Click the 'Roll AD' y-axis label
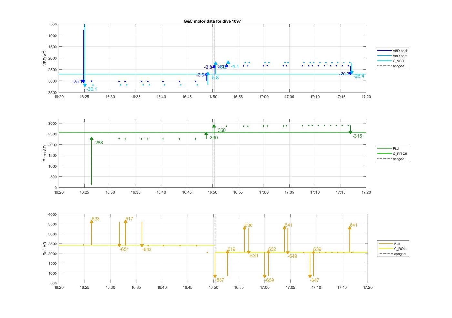The width and height of the screenshot is (452, 318). point(45,249)
